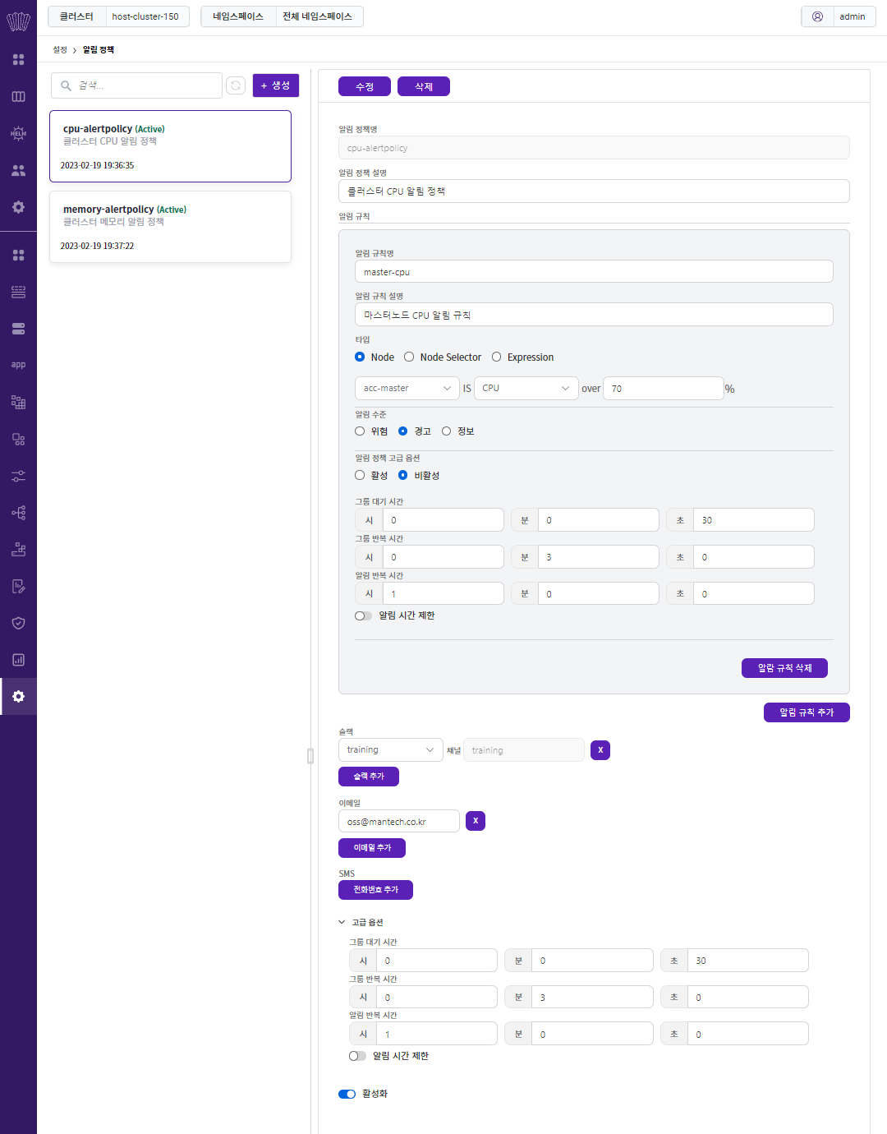
Task: Select the cpu-alertpolicy card
Action: pyautogui.click(x=170, y=146)
